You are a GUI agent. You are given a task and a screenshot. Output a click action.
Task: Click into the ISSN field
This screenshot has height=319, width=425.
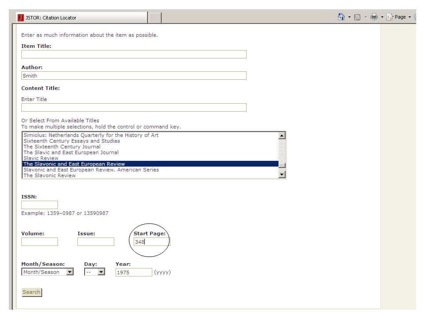39,205
